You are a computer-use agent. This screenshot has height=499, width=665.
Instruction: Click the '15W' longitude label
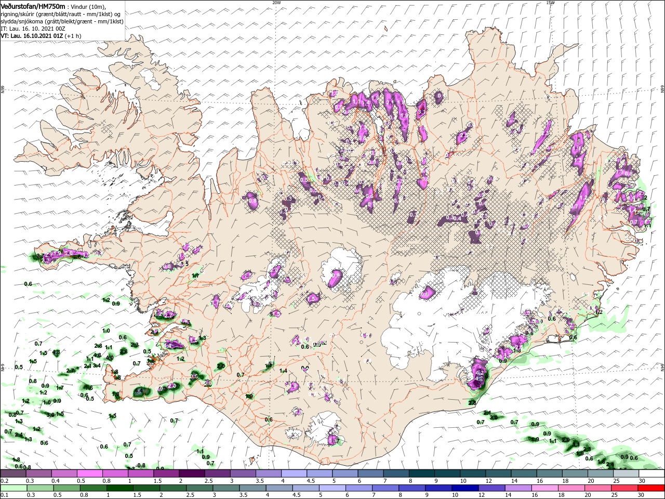click(x=550, y=3)
